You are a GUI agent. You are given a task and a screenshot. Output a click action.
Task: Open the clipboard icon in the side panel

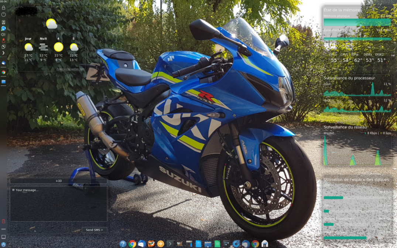[x=4, y=47]
